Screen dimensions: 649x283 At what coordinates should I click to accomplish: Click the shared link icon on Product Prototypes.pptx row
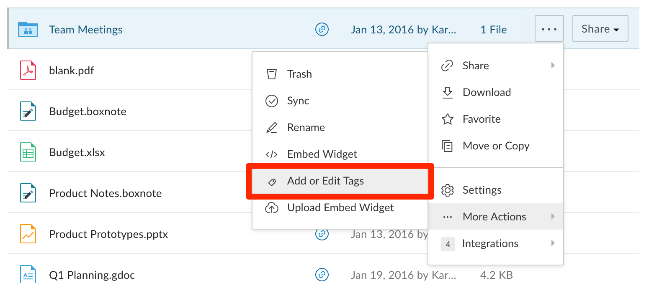(x=322, y=234)
